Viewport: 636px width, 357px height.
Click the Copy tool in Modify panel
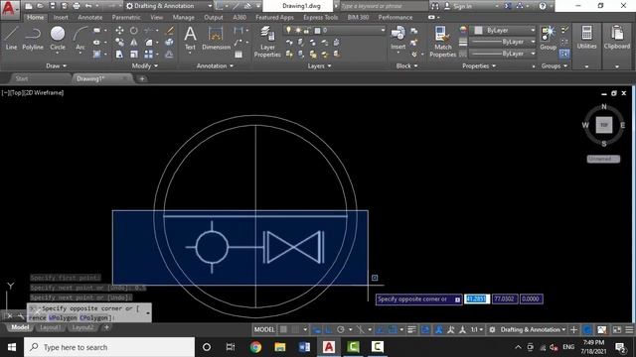tap(119, 42)
